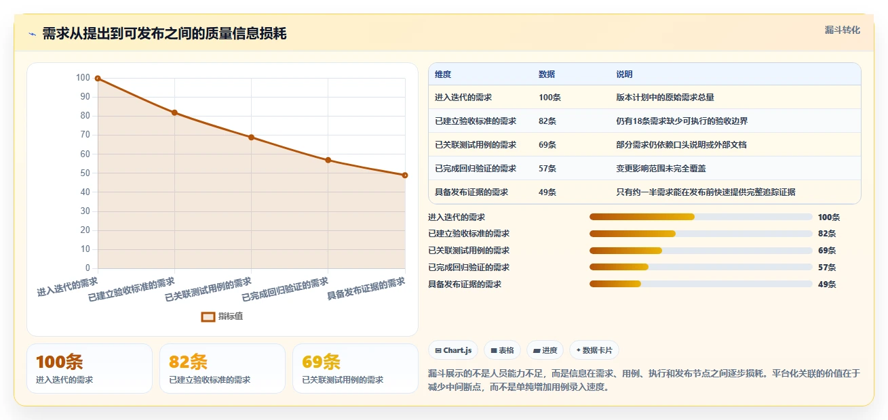
Task: Select table cell 已关联测试用例的需求
Action: point(476,145)
